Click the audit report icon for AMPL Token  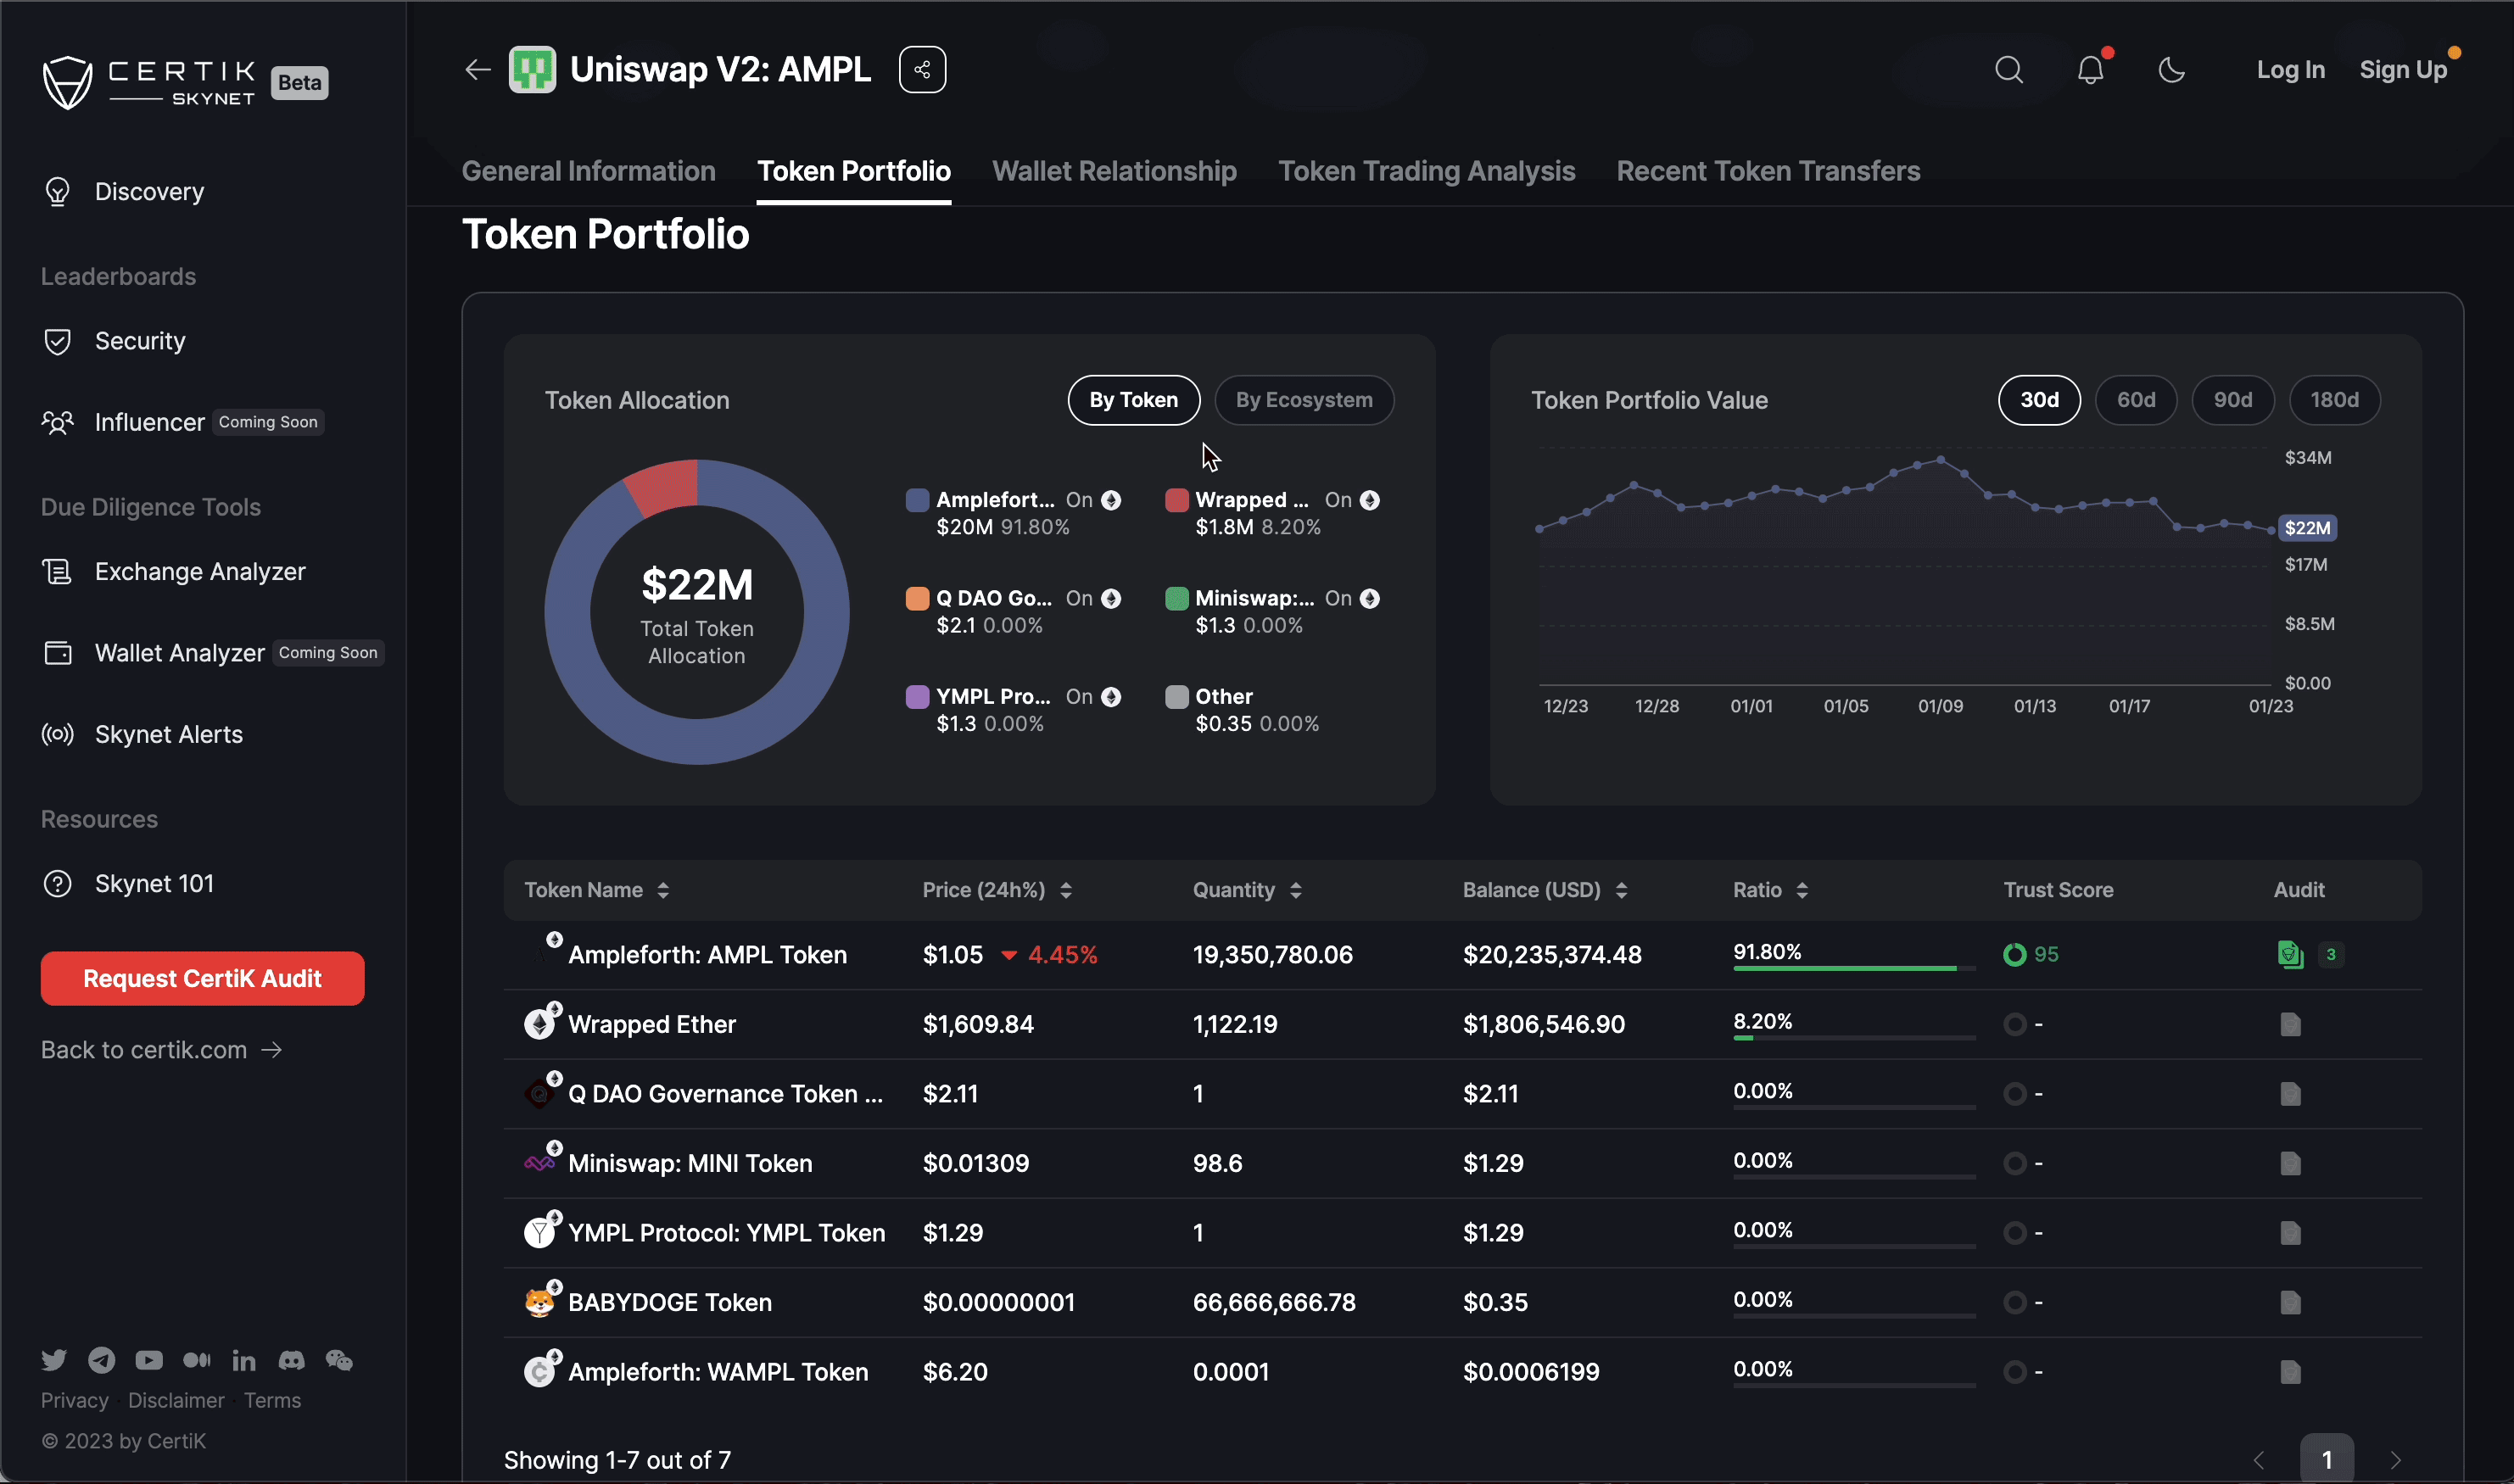click(x=2289, y=955)
